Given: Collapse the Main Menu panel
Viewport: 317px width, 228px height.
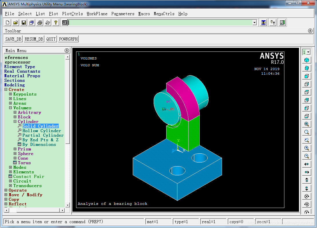Looking at the screenshot, I should coord(67,51).
